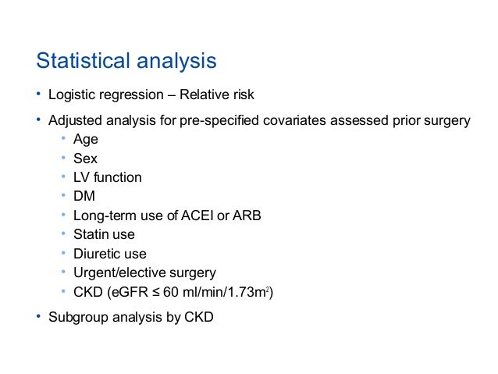Viewport: 498px width, 374px height.
Task: Click the Statin use bullet
Action: [x=104, y=234]
